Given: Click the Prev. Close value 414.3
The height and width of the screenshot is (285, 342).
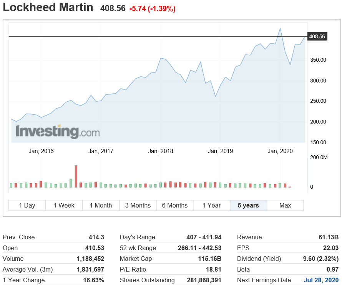Looking at the screenshot, I should pyautogui.click(x=96, y=237).
